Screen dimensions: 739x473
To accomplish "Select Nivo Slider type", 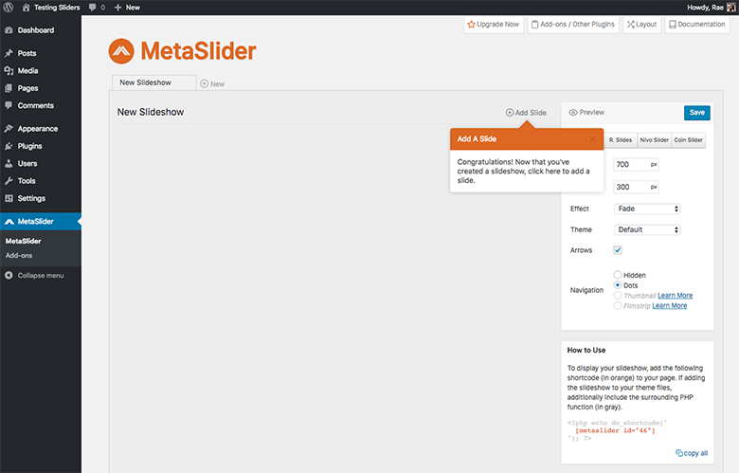I will [654, 140].
